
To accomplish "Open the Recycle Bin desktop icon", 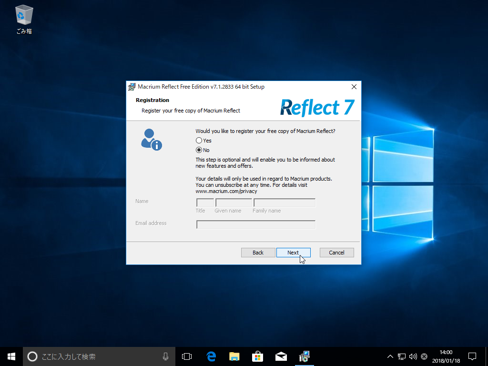I will [x=24, y=19].
